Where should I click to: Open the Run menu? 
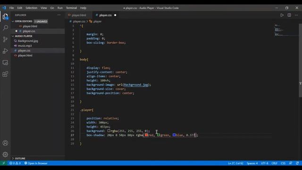coord(60,8)
